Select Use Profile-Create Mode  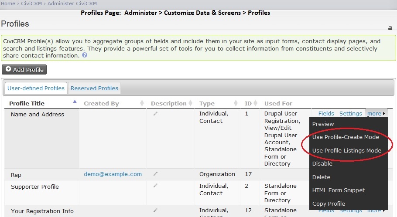pos(346,137)
